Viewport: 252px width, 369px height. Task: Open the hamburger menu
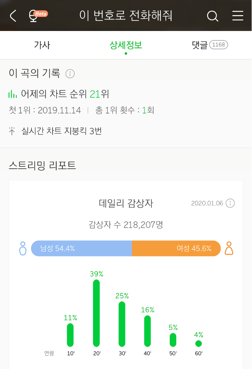238,16
